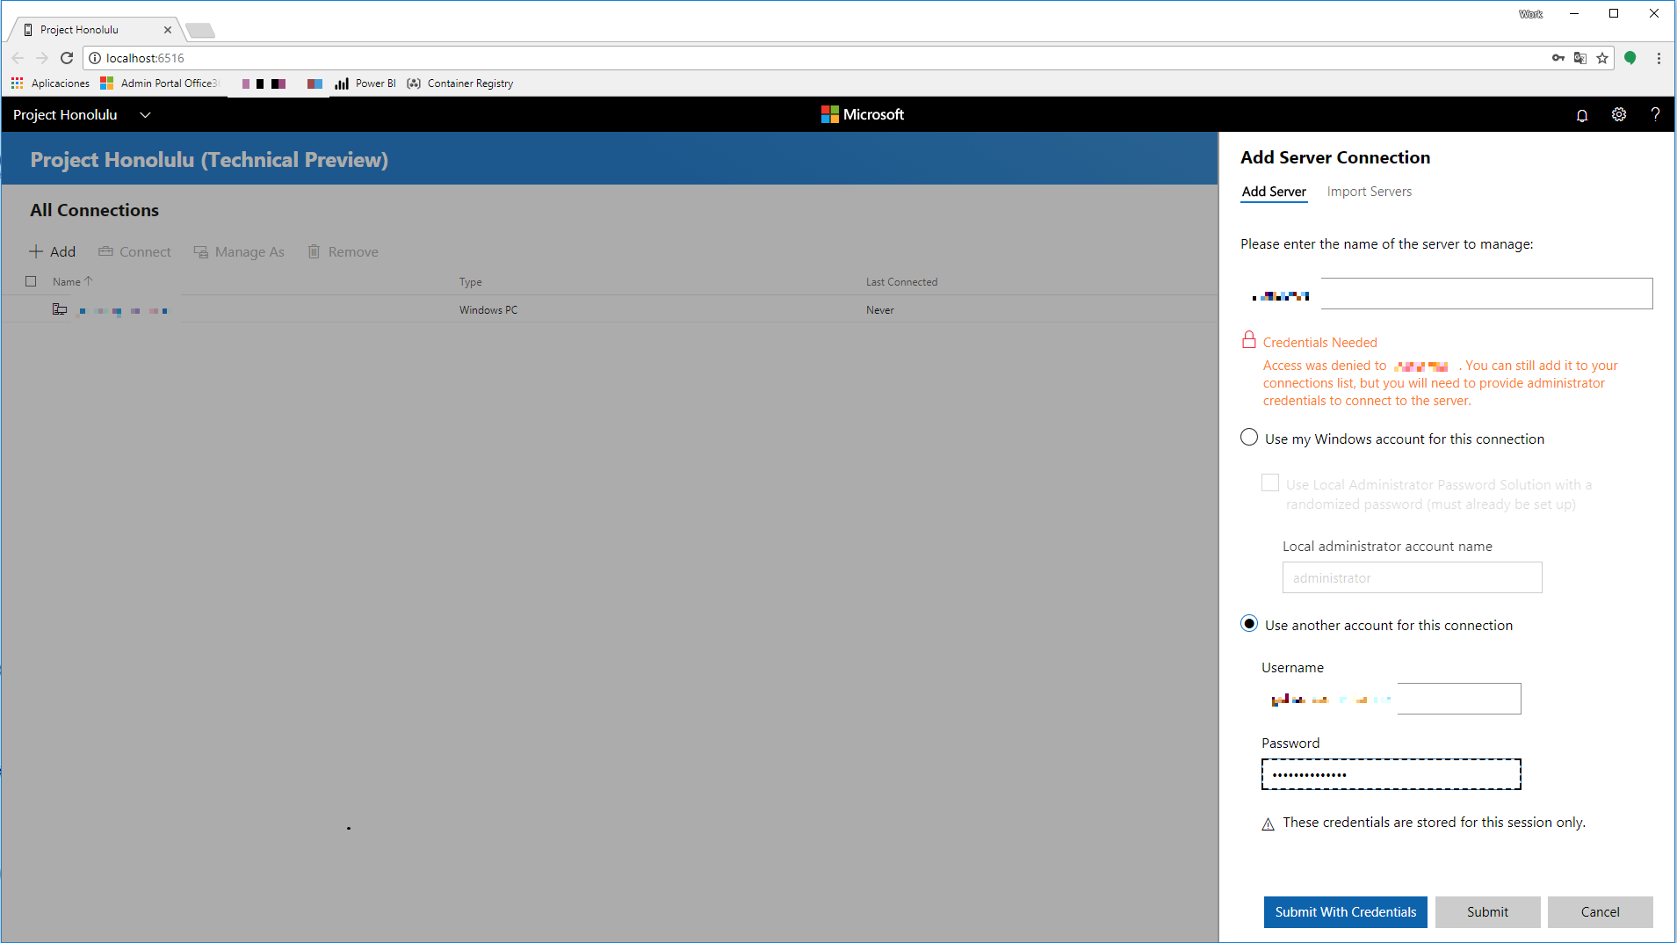Screen dimensions: 1677x943
Task: Click the All Connections heading
Action: [95, 210]
